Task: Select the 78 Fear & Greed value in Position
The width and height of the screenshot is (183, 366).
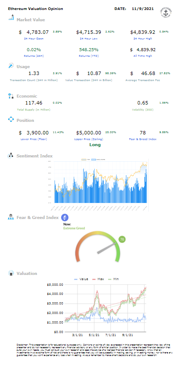Action: (143, 133)
